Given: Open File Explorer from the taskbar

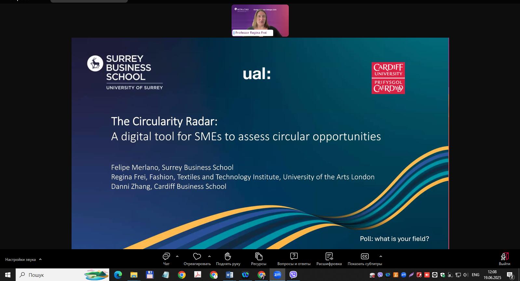Looking at the screenshot, I should [134, 275].
